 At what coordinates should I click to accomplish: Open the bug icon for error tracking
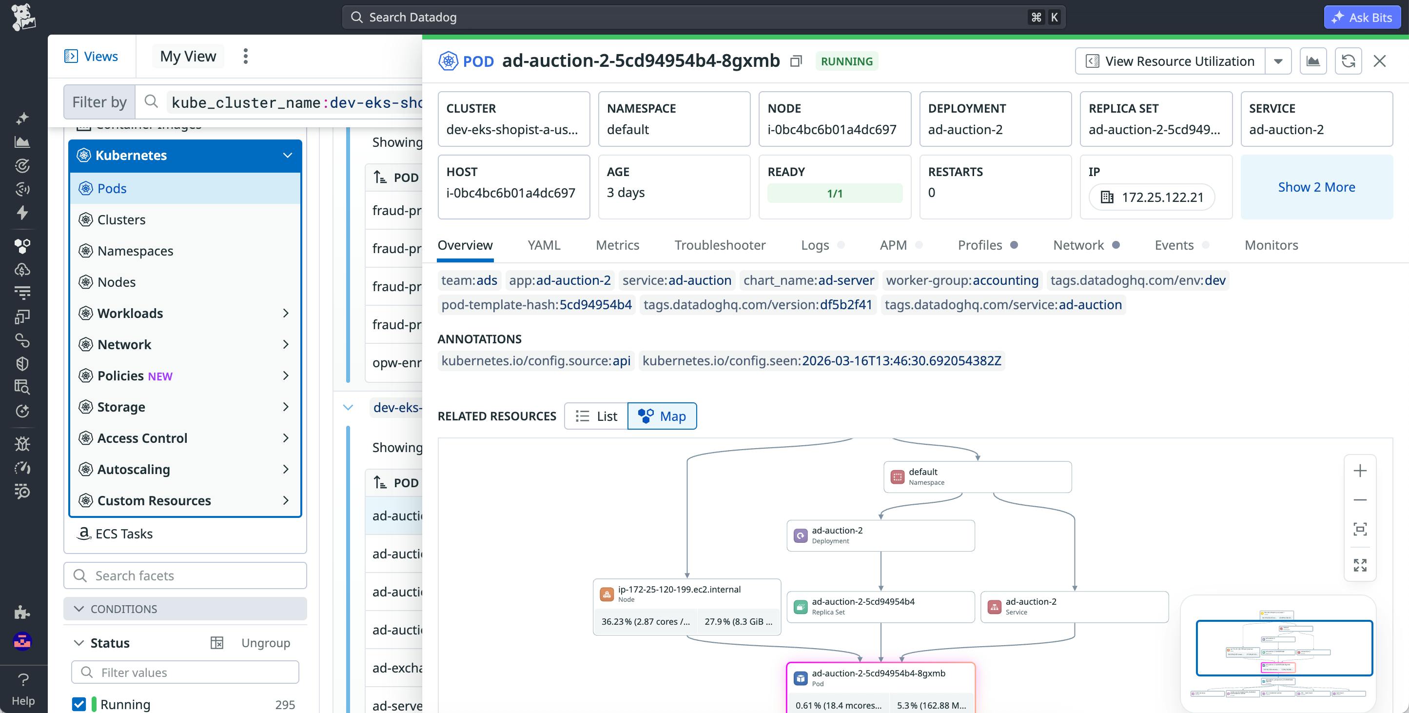[x=22, y=444]
